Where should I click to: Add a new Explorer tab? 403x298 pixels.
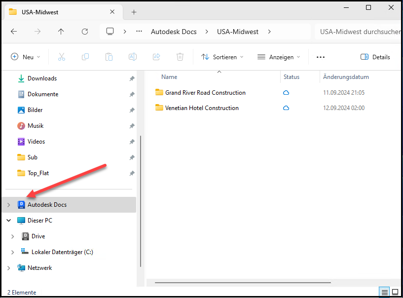tap(134, 12)
